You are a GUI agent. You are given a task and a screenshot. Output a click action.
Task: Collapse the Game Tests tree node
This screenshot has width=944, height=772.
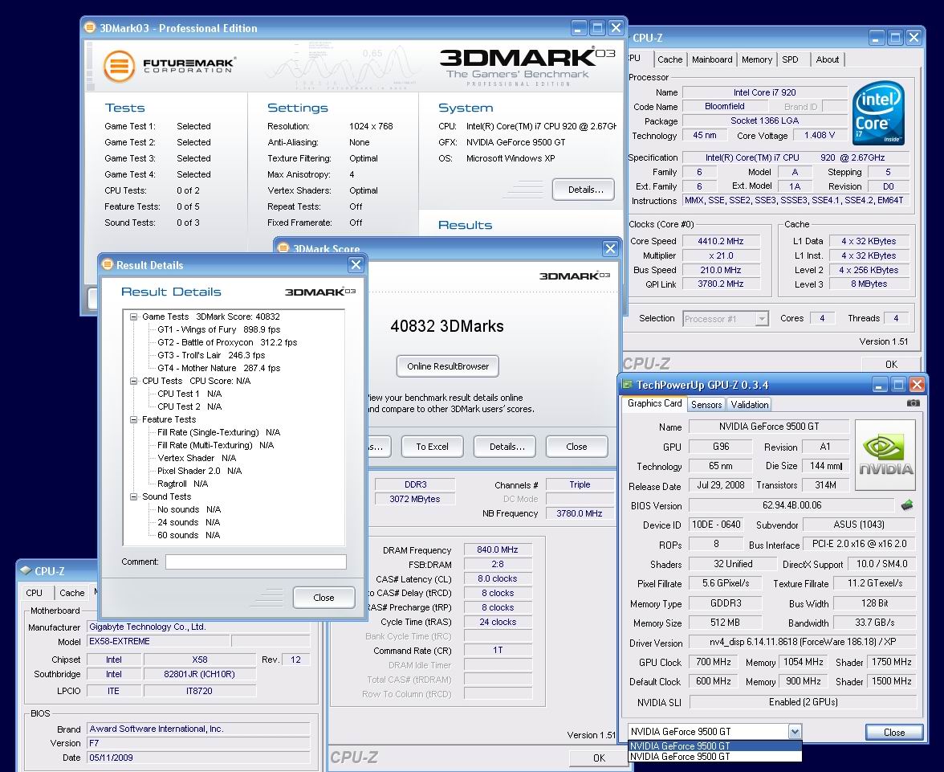[133, 317]
